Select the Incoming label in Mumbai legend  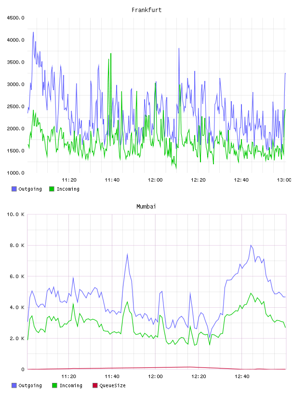tap(71, 385)
